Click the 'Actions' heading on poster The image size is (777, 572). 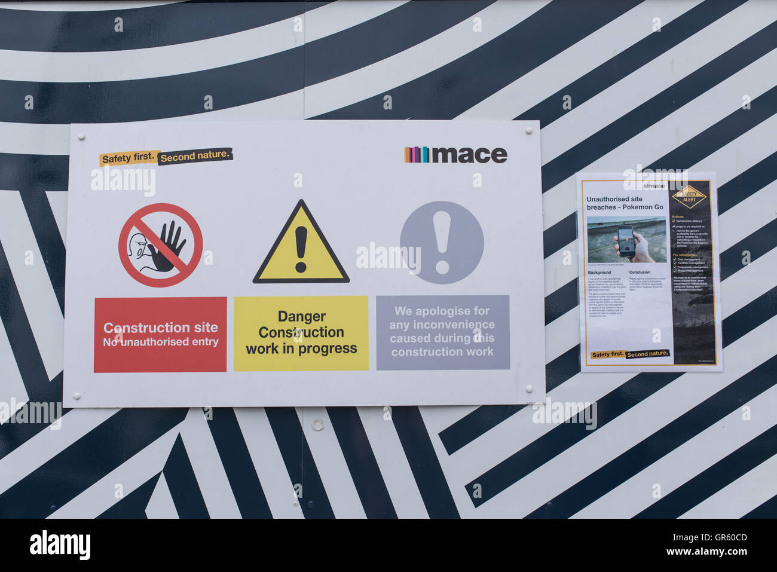coord(678,216)
